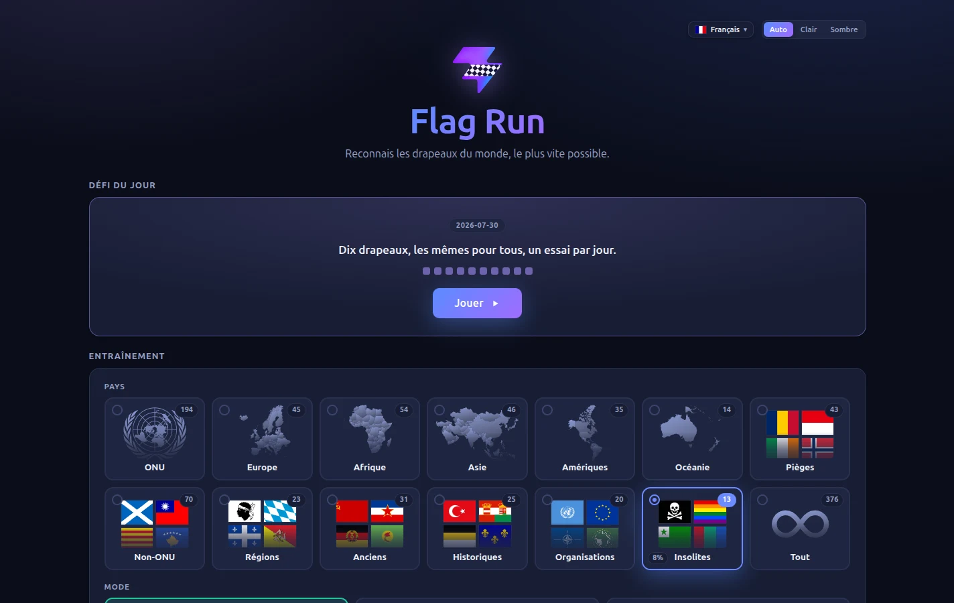Click the Corsica Moor's head flag in Régions

[245, 513]
